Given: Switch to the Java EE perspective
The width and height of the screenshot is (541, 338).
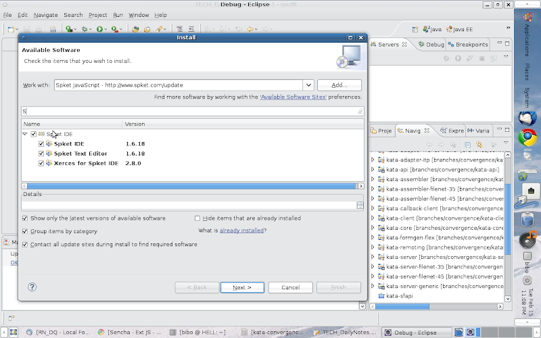Looking at the screenshot, I should click(x=460, y=29).
